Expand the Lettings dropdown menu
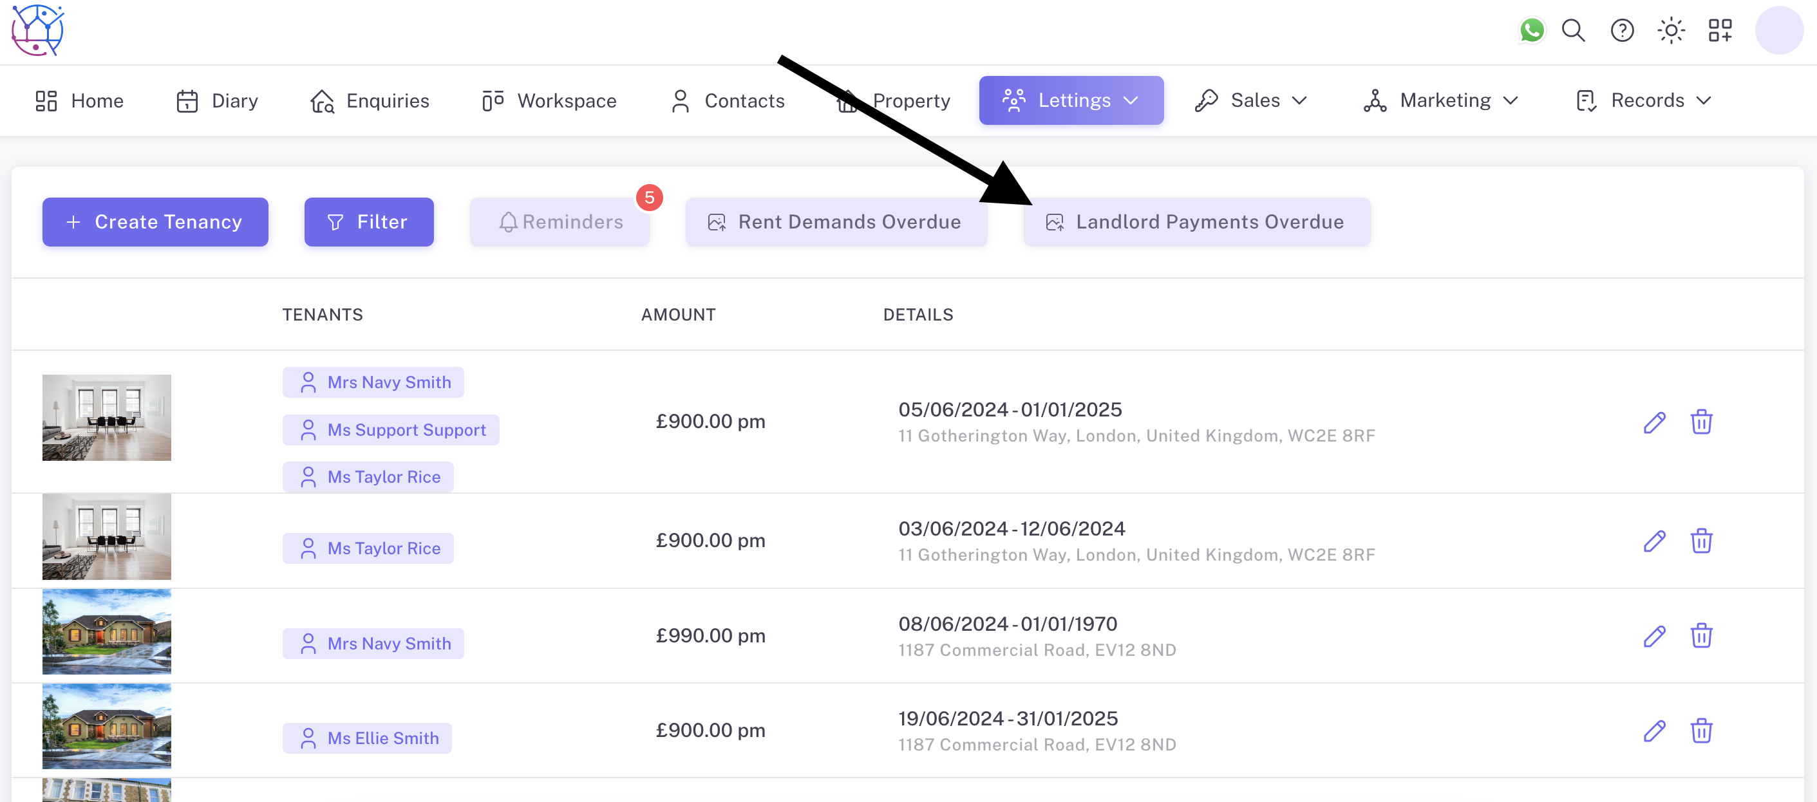 1071,100
